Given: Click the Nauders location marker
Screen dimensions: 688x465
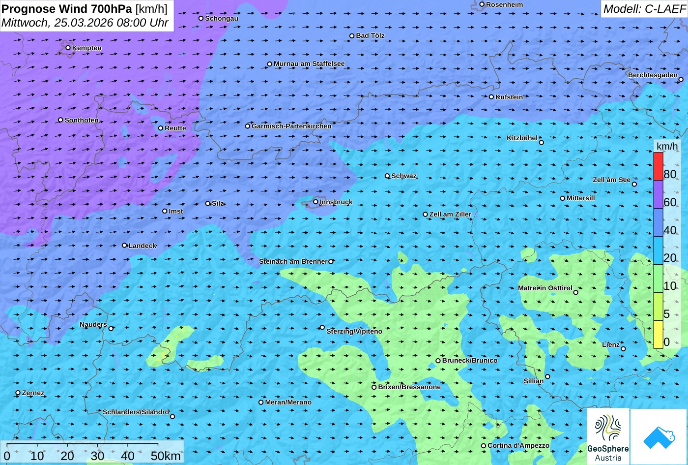Looking at the screenshot, I should (x=111, y=329).
